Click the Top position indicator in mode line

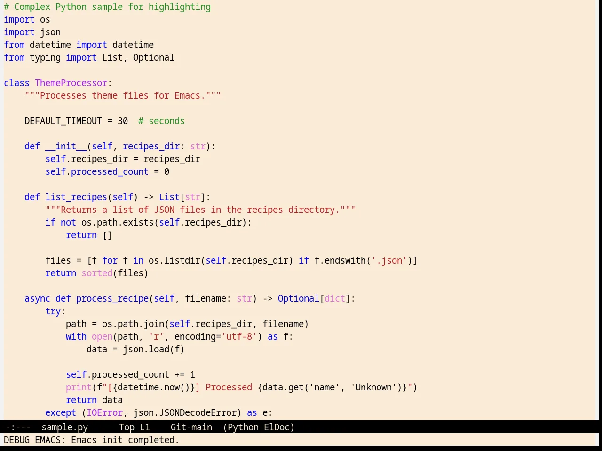[x=127, y=427]
